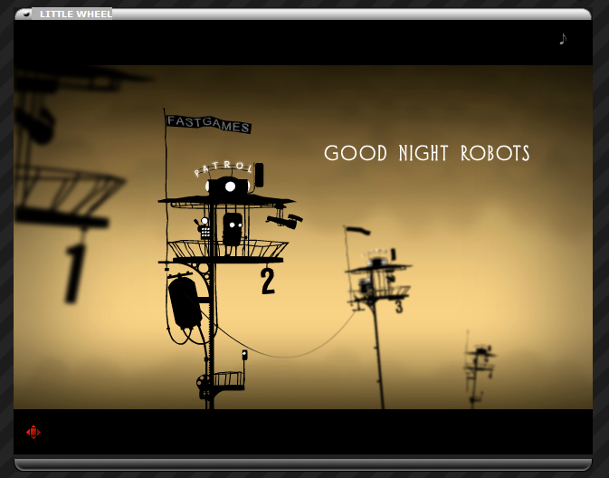This screenshot has width=609, height=478.
Task: Click the round gear at the pole base
Action: click(203, 385)
